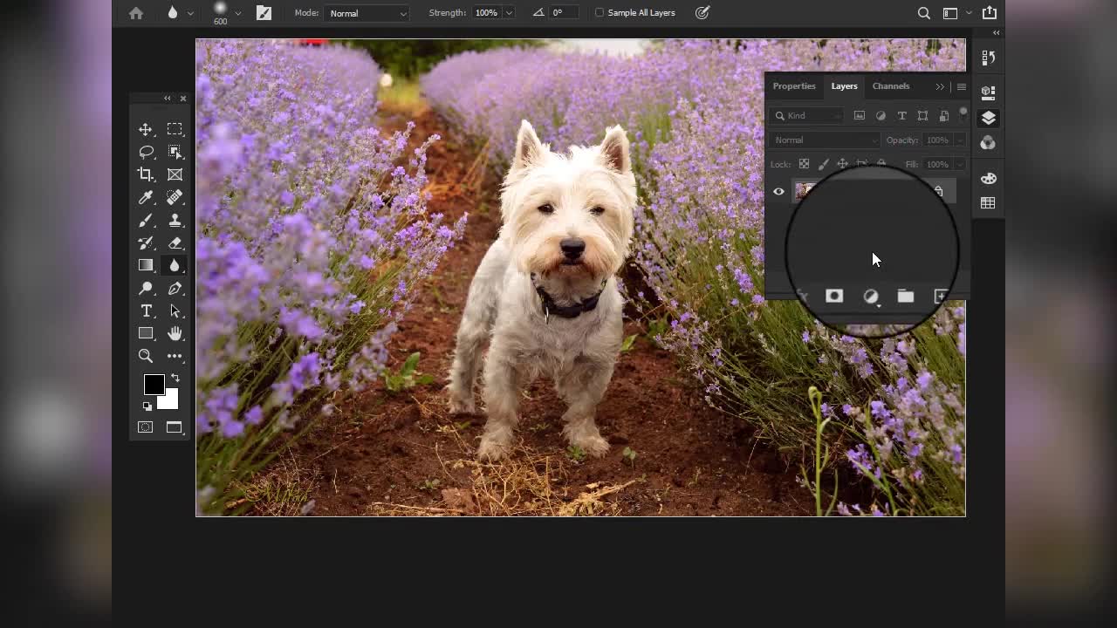
Task: Create a new adjustment layer
Action: (871, 297)
